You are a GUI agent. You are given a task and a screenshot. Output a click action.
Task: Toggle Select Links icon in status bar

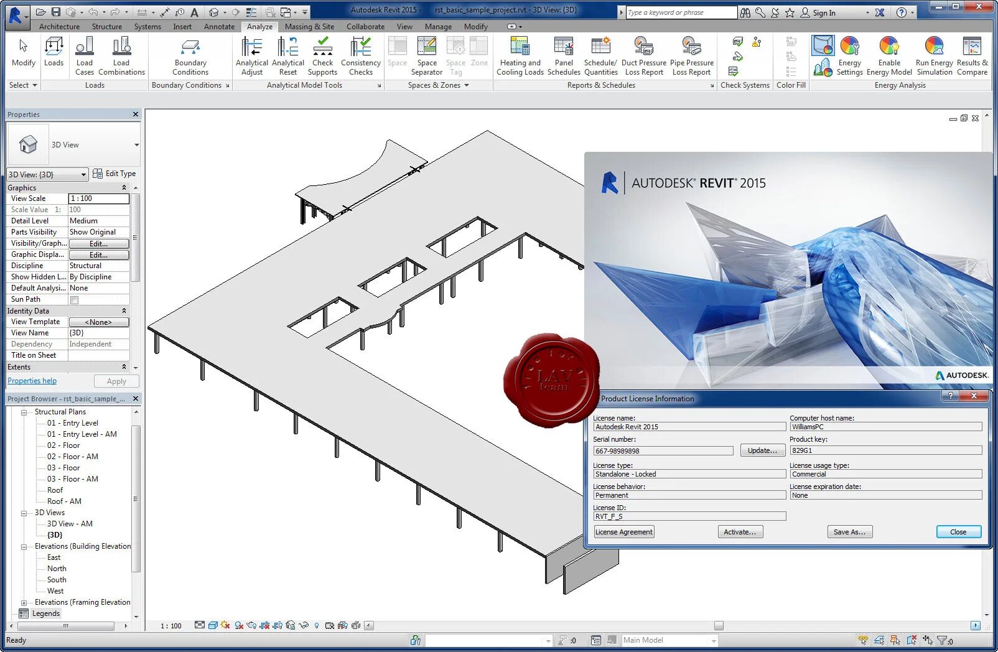pyautogui.click(x=862, y=640)
